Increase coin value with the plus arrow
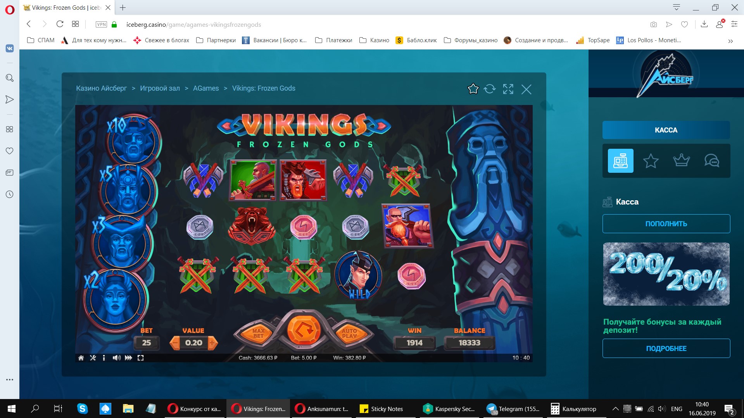Image resolution: width=744 pixels, height=418 pixels. [212, 343]
